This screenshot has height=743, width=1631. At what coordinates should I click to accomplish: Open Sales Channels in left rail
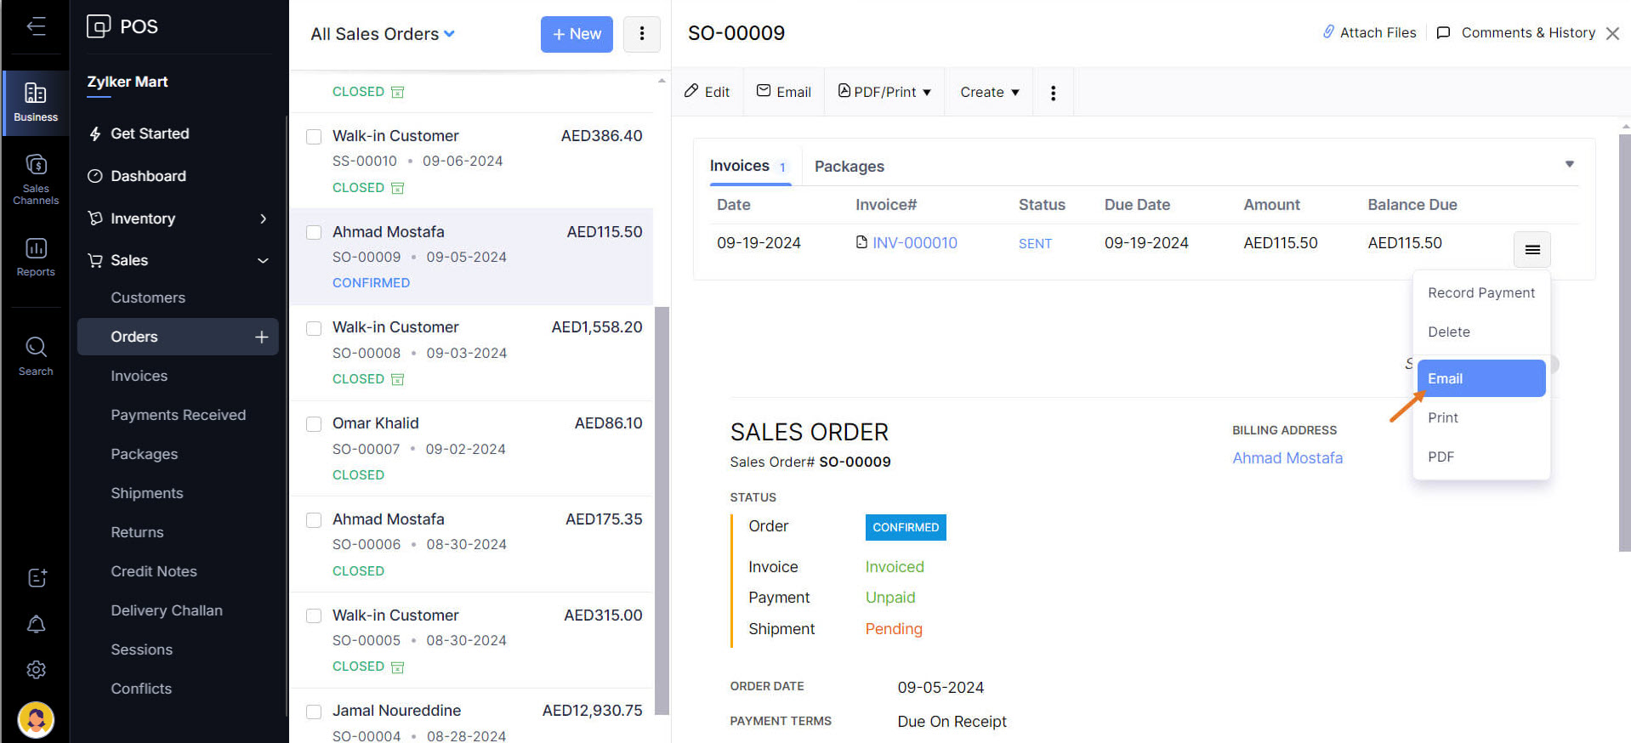36,179
